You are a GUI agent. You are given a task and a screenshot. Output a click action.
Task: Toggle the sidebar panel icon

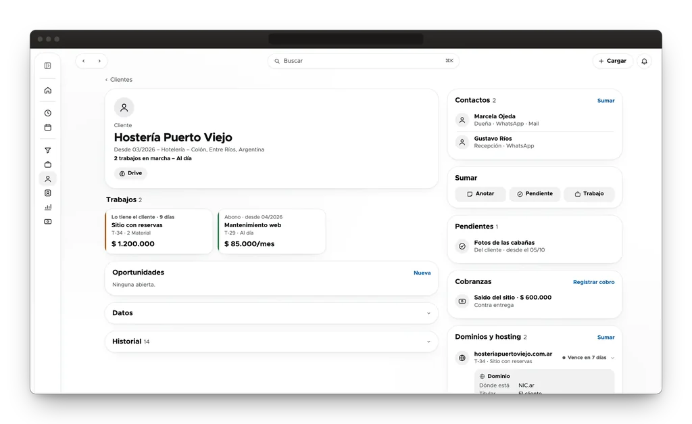48,66
